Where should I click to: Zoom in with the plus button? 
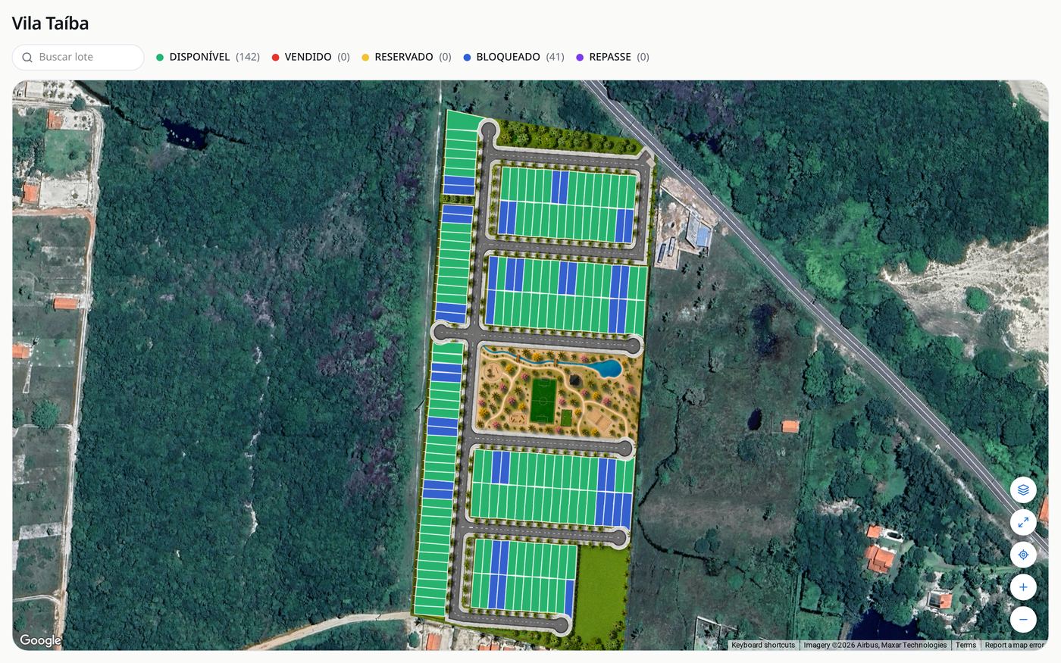tap(1023, 587)
